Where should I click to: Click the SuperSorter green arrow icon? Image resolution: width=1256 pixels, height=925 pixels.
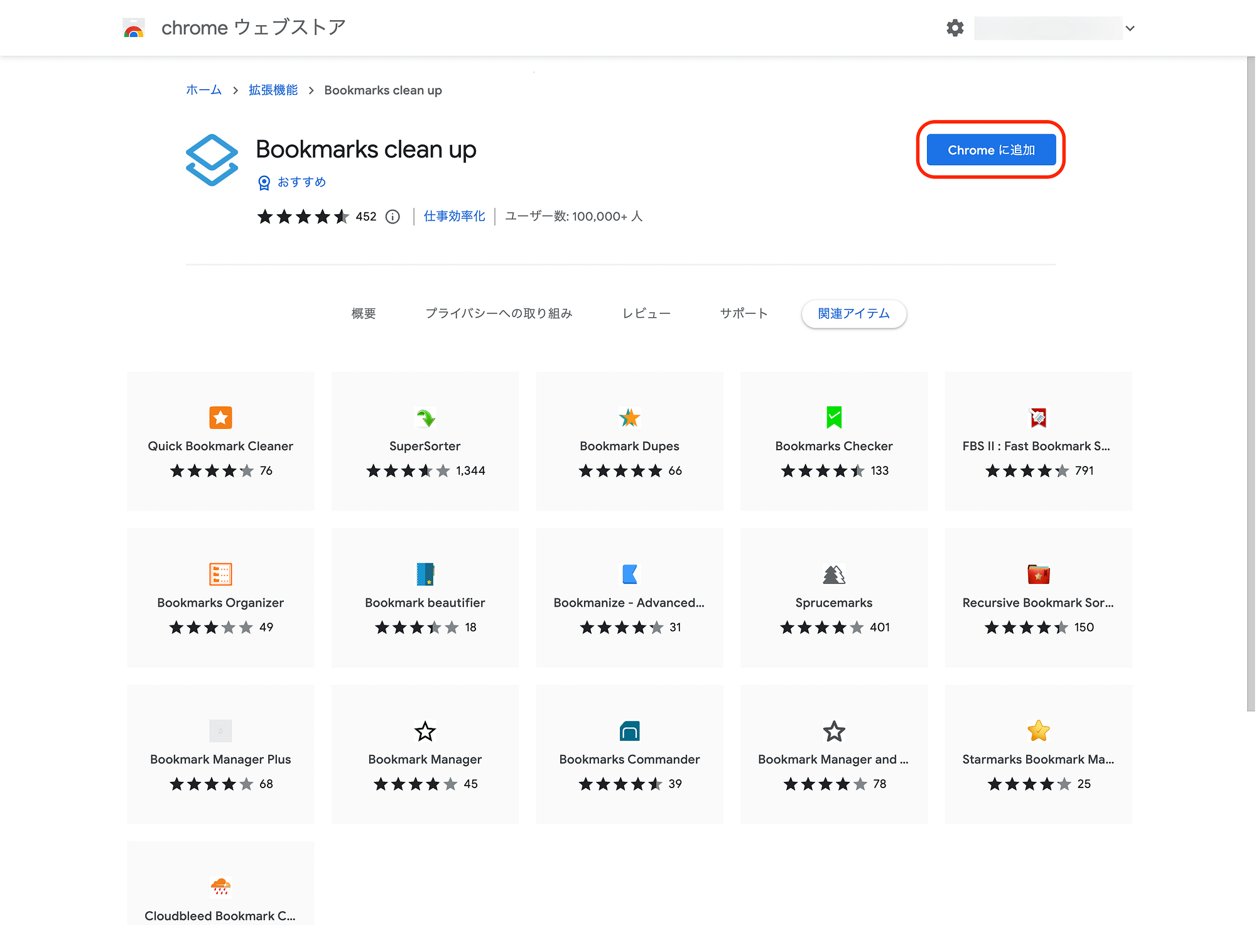point(425,418)
